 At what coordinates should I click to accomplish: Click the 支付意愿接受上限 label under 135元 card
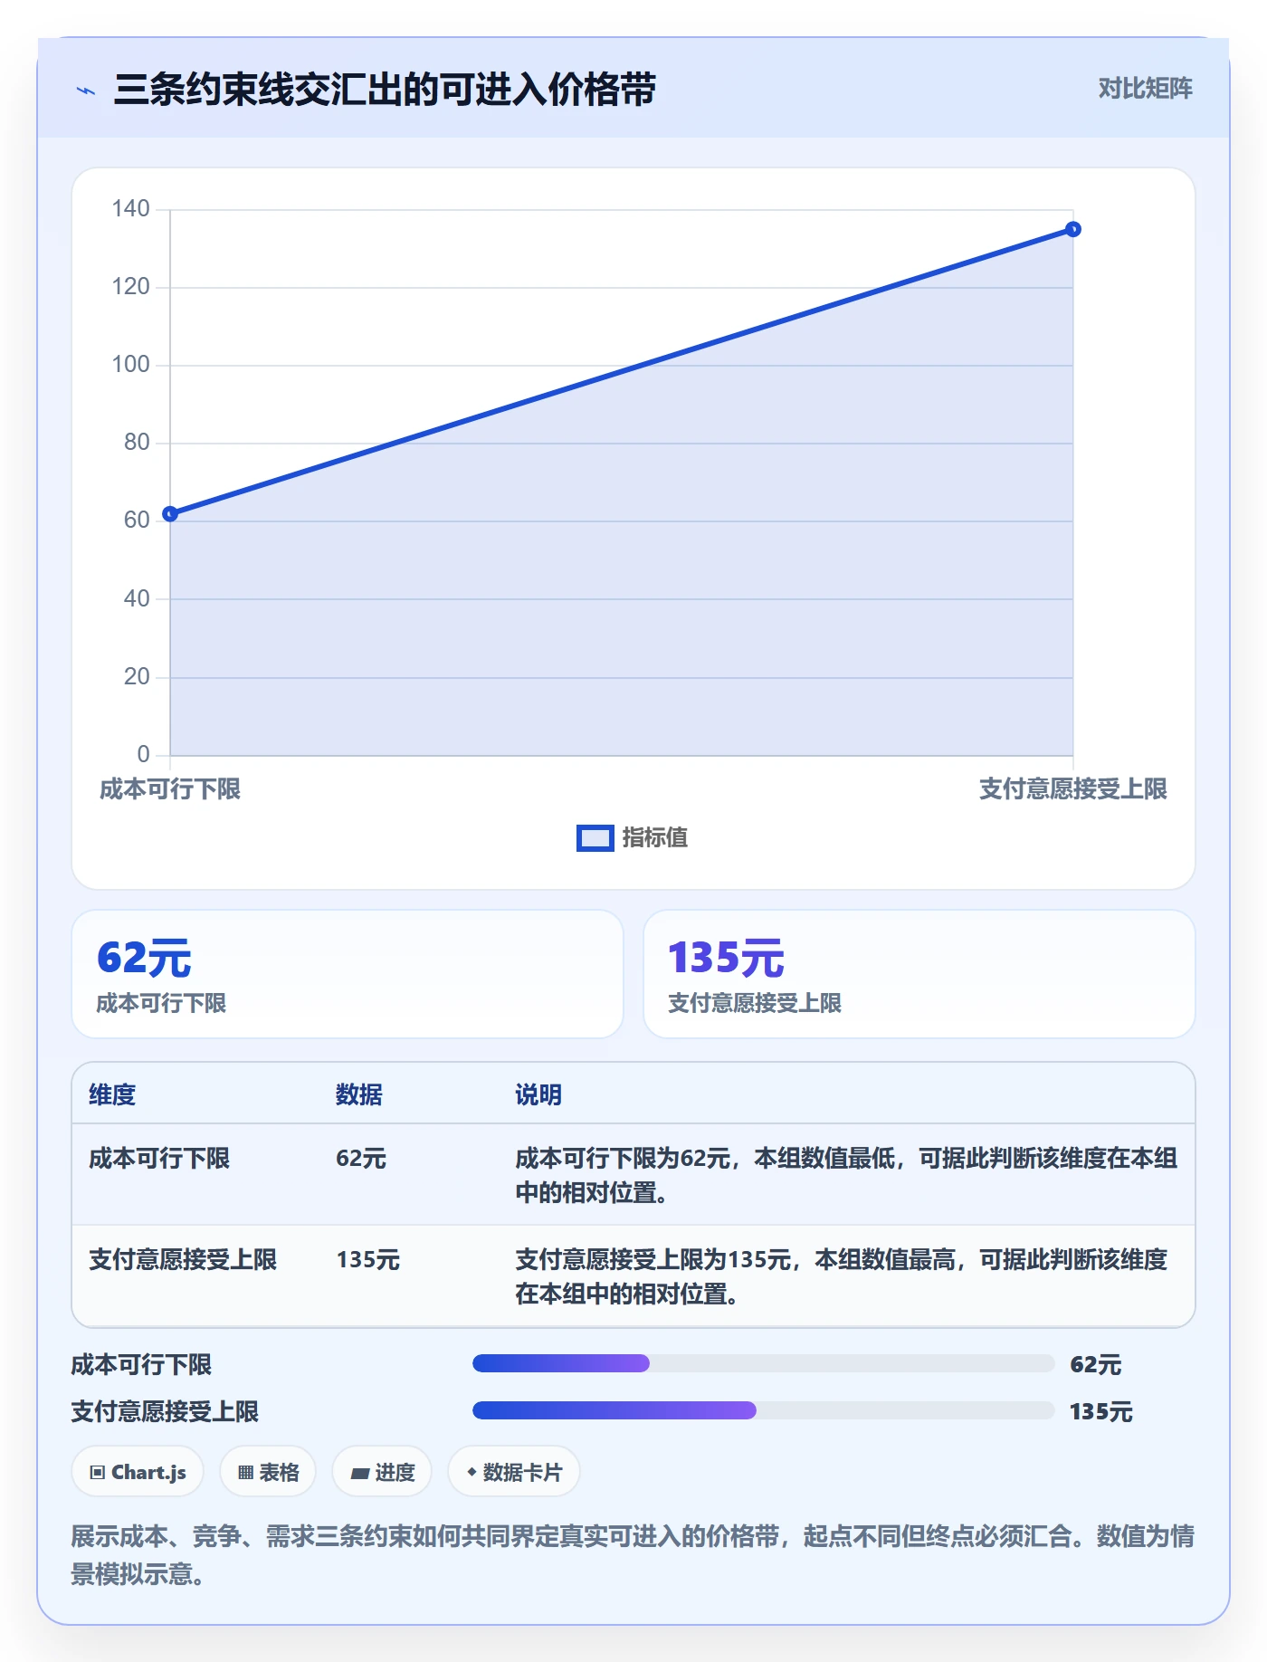coord(755,1003)
